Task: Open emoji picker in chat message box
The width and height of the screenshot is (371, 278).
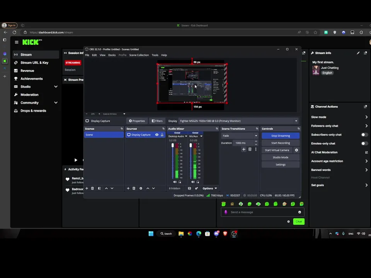Action: pos(300,212)
